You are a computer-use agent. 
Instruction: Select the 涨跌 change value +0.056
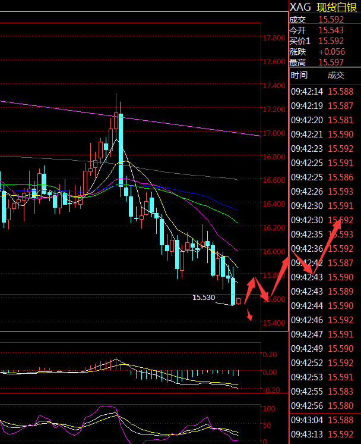coord(332,52)
